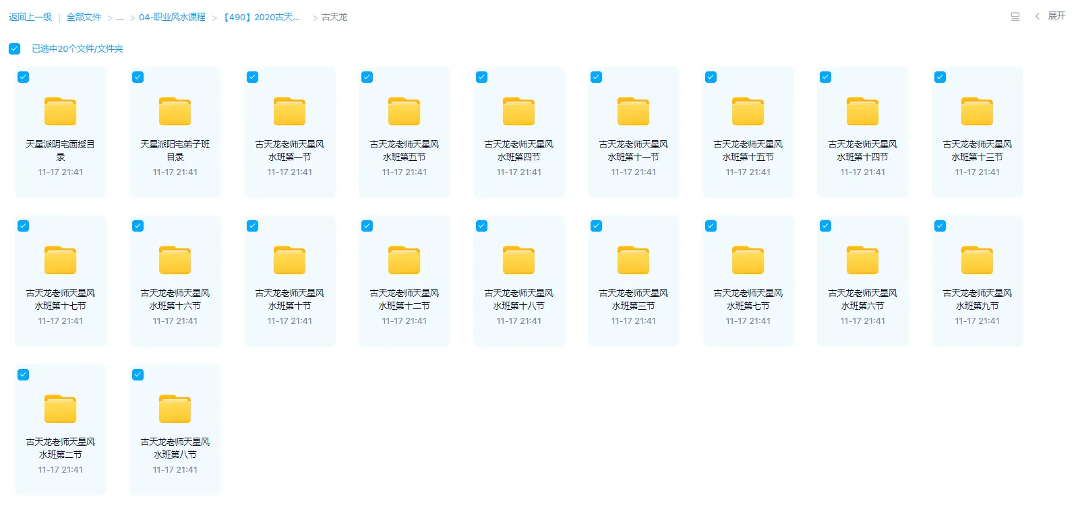Open folder icon for 水班第十四节
1080x505 pixels.
click(x=862, y=111)
